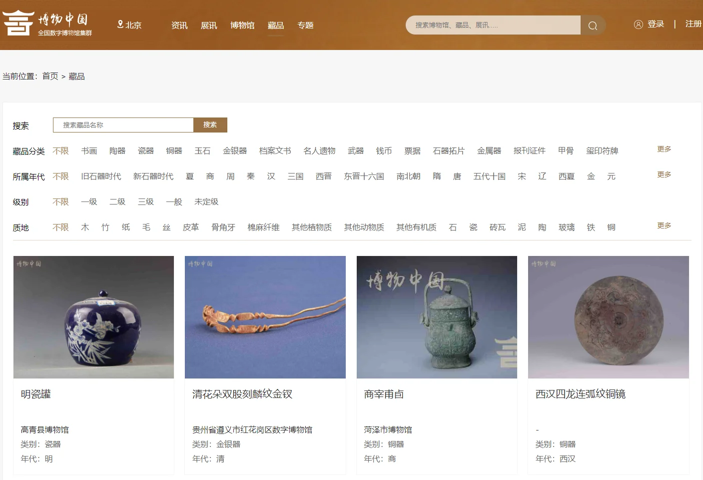Filter material by 棉麻纤维
The height and width of the screenshot is (480, 703).
pyautogui.click(x=263, y=227)
